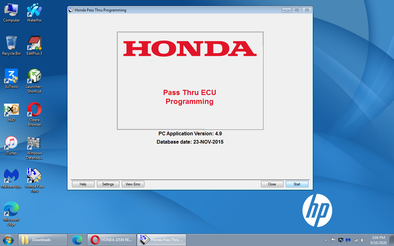This screenshot has width=394, height=246.
Task: Open the network signal tray icon
Action: (x=356, y=240)
